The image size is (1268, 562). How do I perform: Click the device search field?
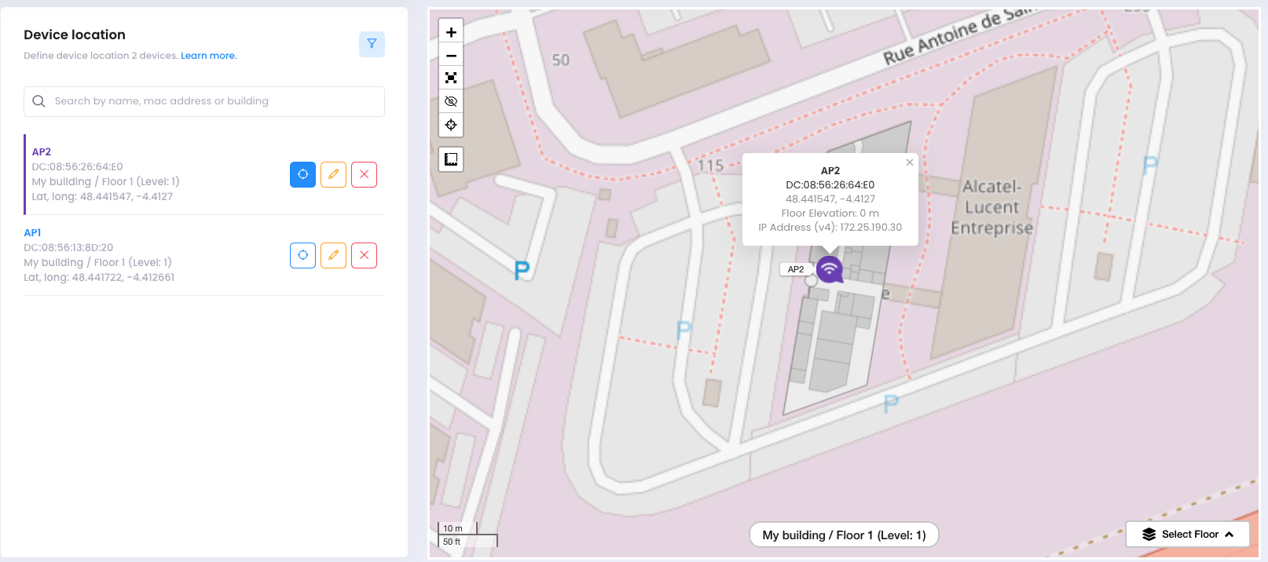point(204,101)
